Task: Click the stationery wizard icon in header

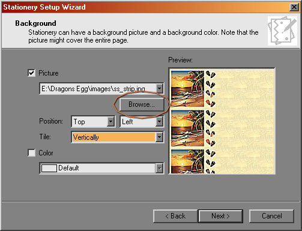Action: [282, 31]
